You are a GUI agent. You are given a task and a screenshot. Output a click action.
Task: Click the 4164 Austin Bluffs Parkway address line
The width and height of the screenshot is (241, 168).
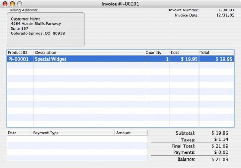(x=36, y=24)
